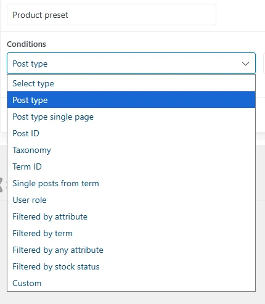This screenshot has height=304, width=265.
Task: Pick "Filtered by stock status" option
Action: (x=131, y=266)
